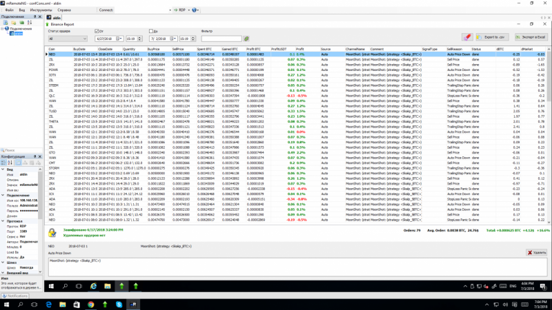Click the Configuration panel vertical scrollbar

pos(40,220)
